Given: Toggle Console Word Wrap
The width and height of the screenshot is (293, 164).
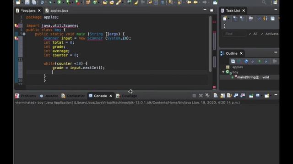Looking at the screenshot, I should [x=229, y=96].
